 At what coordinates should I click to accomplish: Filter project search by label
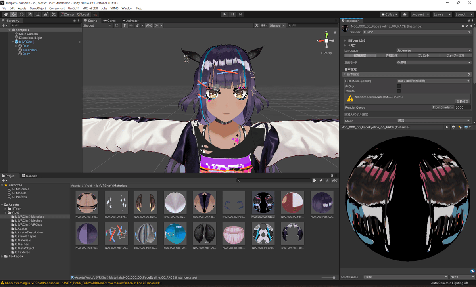pyautogui.click(x=321, y=181)
